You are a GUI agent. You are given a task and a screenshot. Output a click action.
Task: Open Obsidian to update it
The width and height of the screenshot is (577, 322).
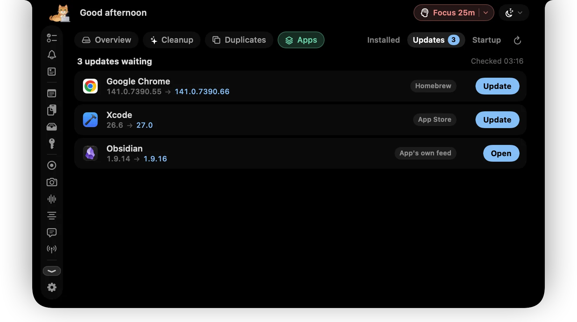tap(501, 153)
